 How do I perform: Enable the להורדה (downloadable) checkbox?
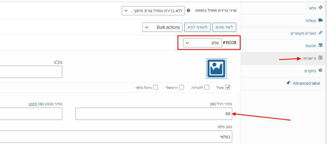(207, 87)
